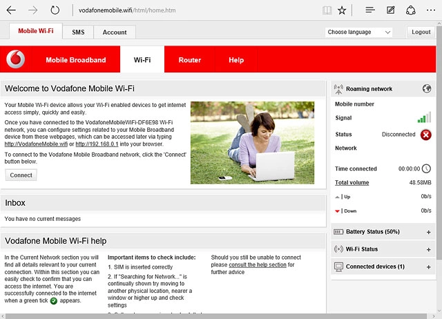Switch to the SMS tab
This screenshot has height=319, width=442.
78,32
